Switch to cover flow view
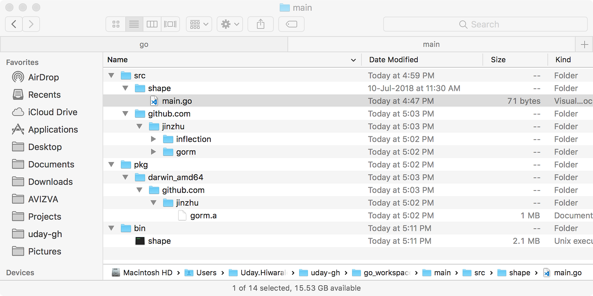This screenshot has width=593, height=296. 170,24
